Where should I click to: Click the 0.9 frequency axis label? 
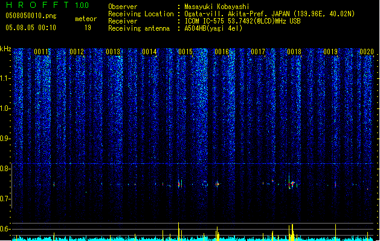coord(5,139)
